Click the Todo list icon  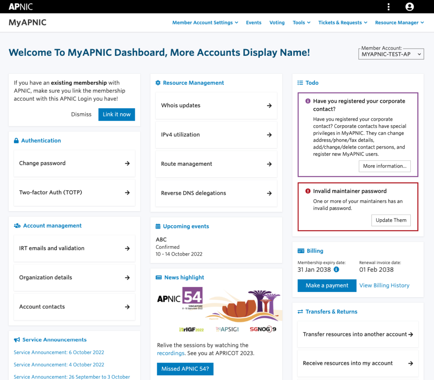click(x=300, y=83)
